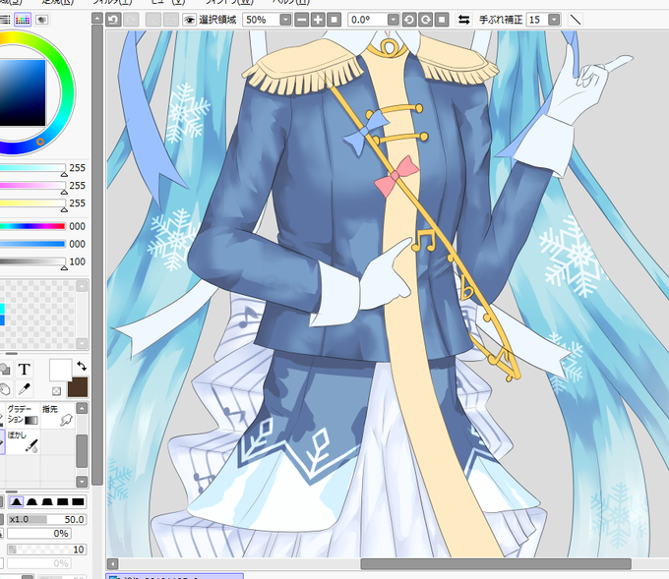Click the white foreground color box
This screenshot has height=579, width=669.
pos(60,370)
